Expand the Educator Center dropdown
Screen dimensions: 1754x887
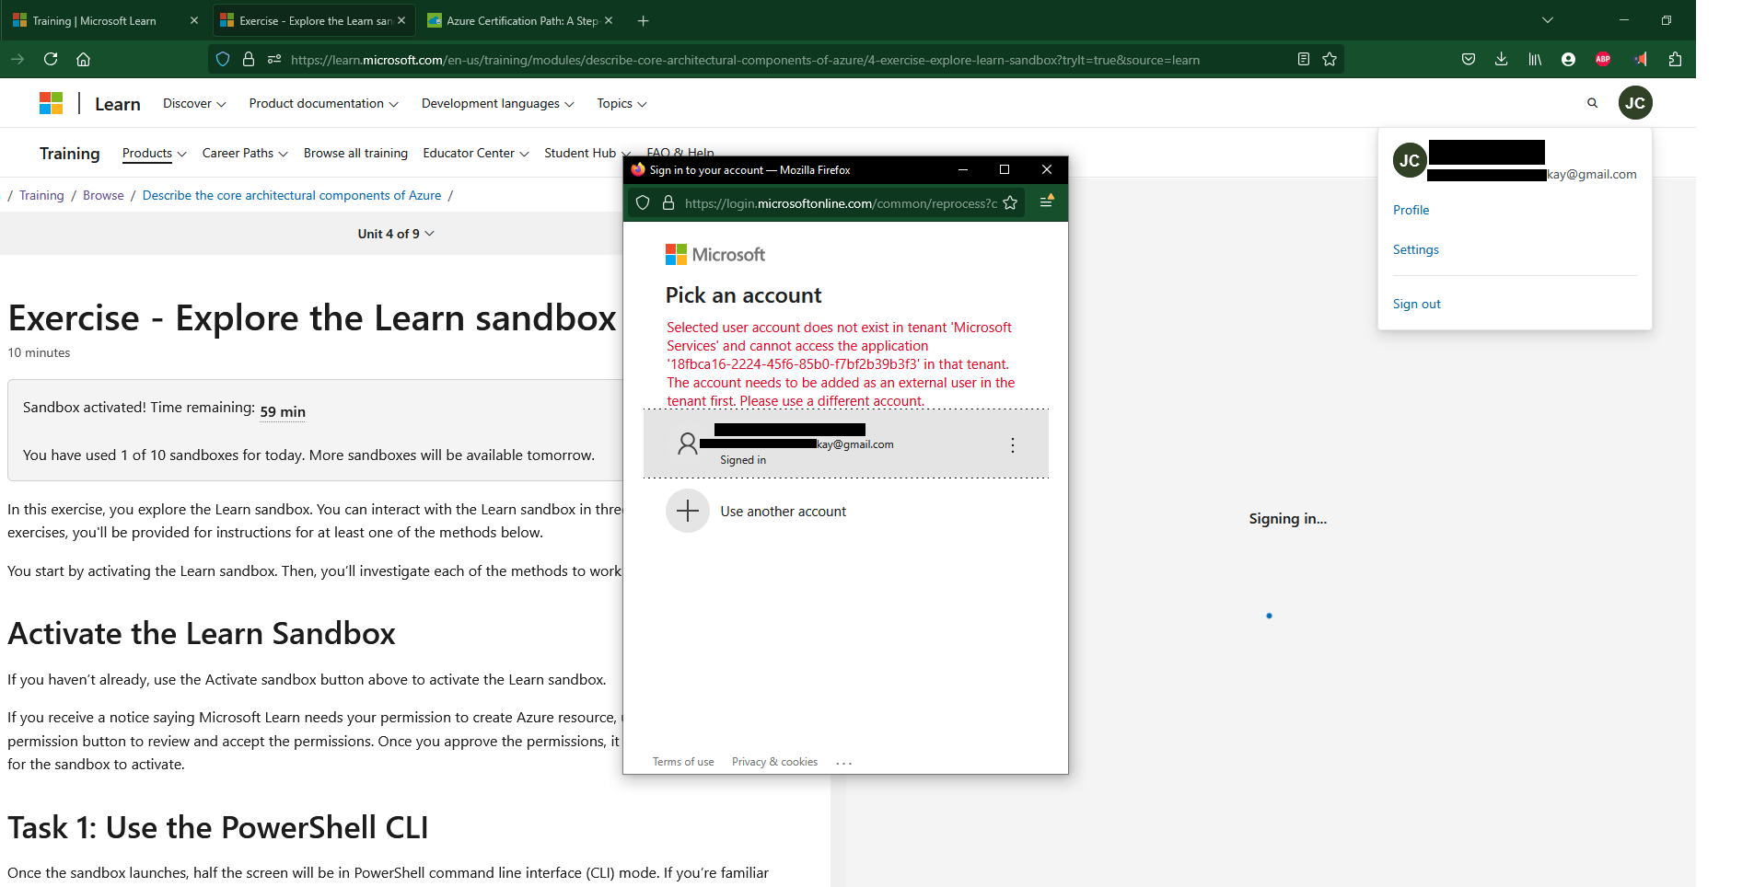pyautogui.click(x=476, y=153)
